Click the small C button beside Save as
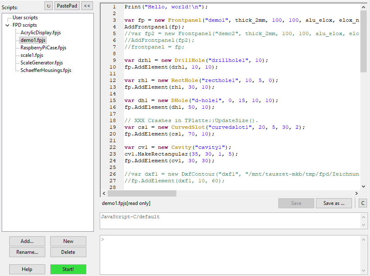Screen dimensions: 370x276 tap(363, 203)
